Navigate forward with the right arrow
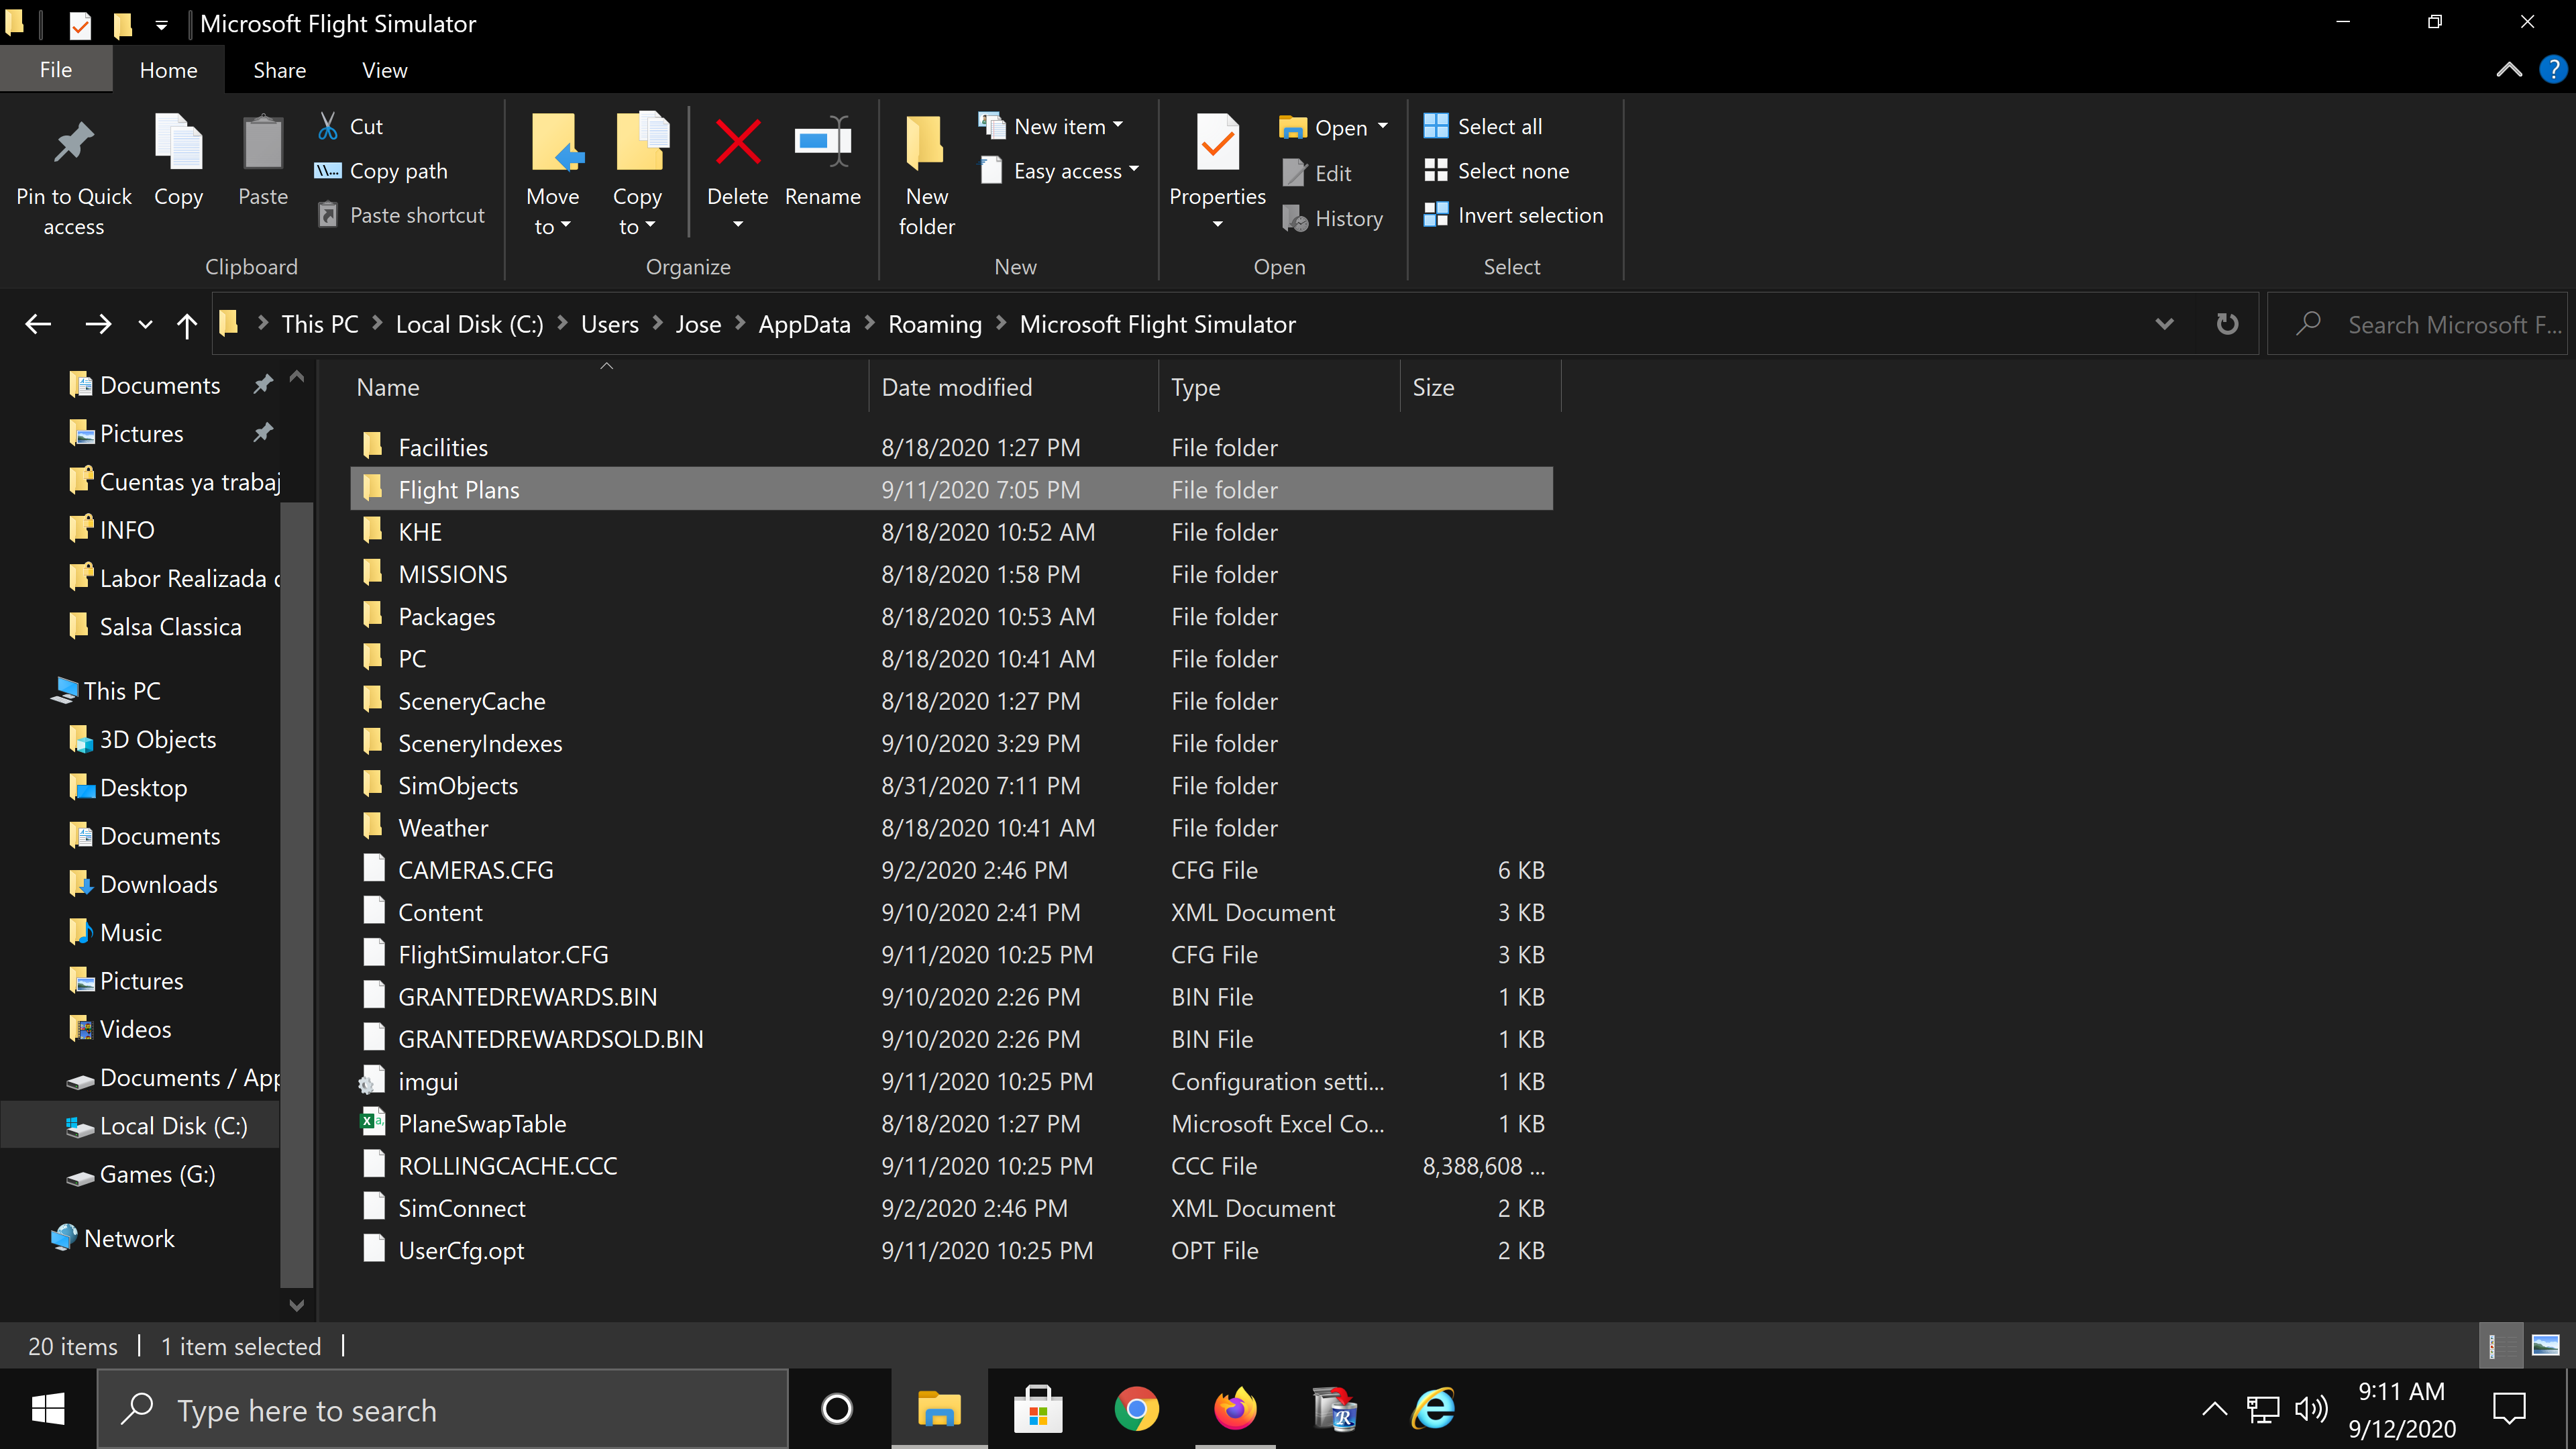 click(98, 324)
